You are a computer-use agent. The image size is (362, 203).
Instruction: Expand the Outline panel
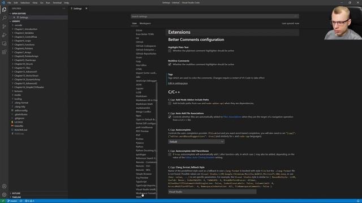(16, 193)
